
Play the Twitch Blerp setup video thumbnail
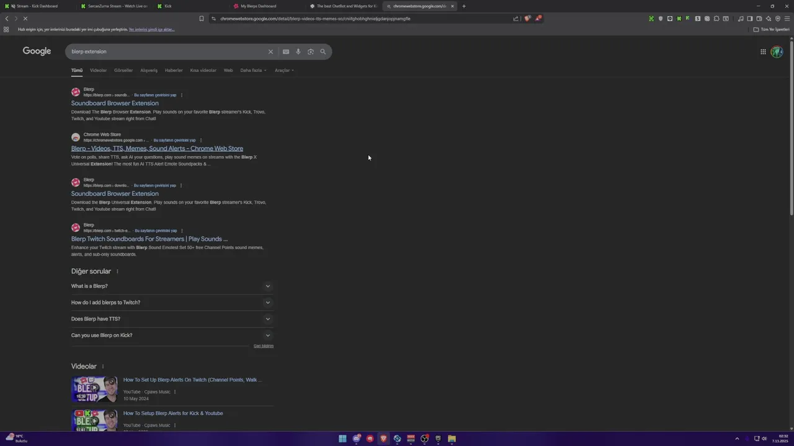tap(94, 390)
